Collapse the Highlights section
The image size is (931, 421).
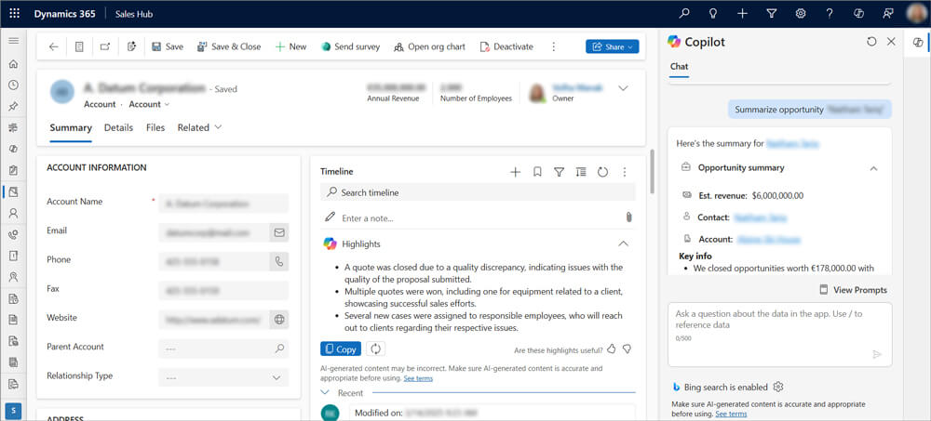pyautogui.click(x=624, y=243)
